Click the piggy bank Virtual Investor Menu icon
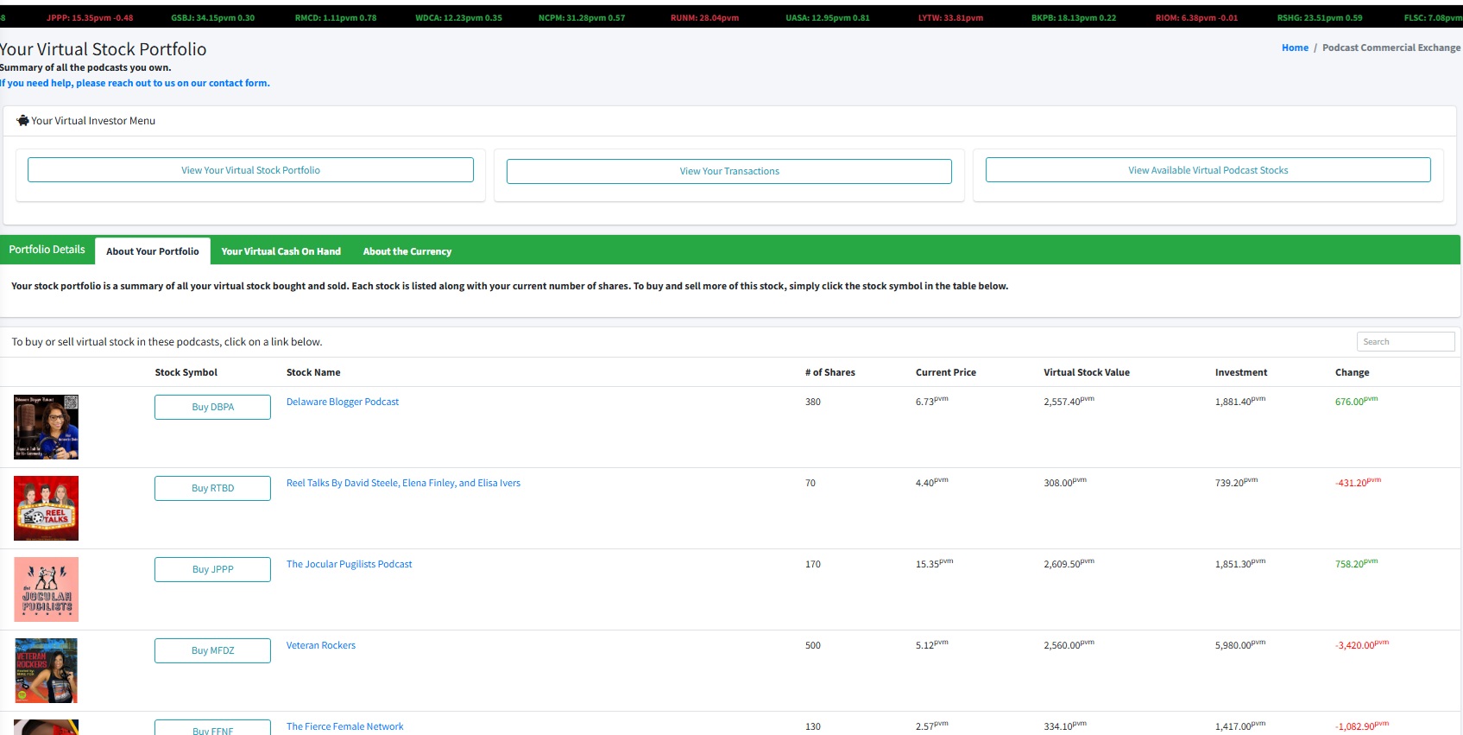The width and height of the screenshot is (1463, 735). pos(22,121)
